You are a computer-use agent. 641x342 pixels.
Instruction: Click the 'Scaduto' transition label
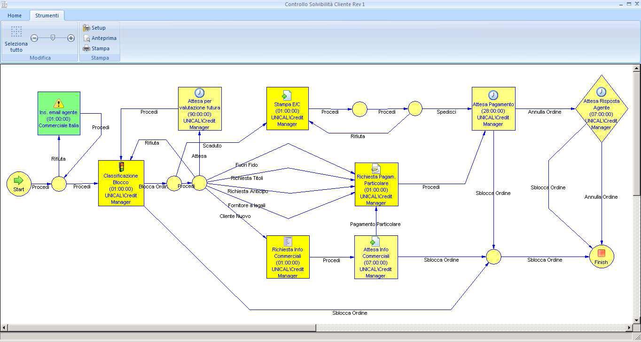(212, 146)
